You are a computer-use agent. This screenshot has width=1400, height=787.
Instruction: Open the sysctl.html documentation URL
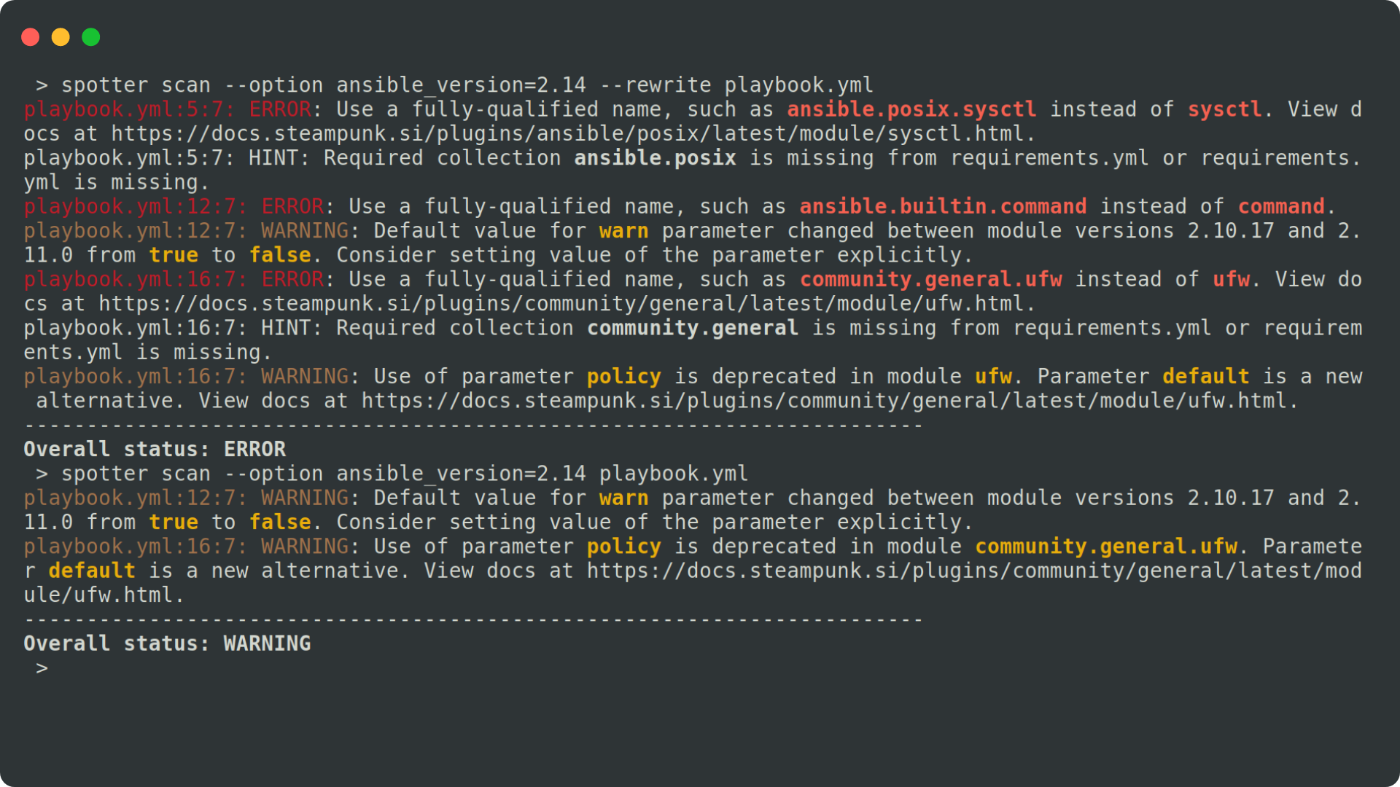pyautogui.click(x=572, y=134)
